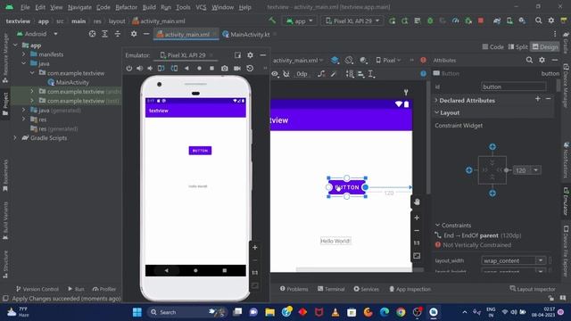Open Version Control tool window
Viewport: 571px width, 321px height.
[37, 289]
